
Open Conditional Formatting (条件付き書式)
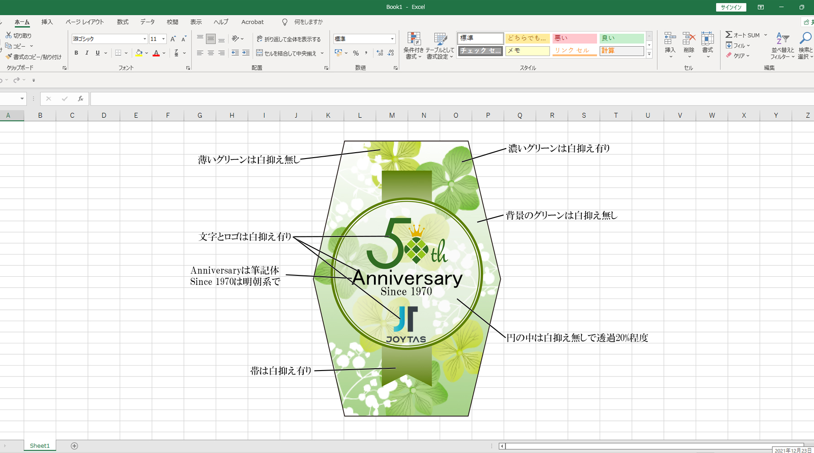[413, 46]
